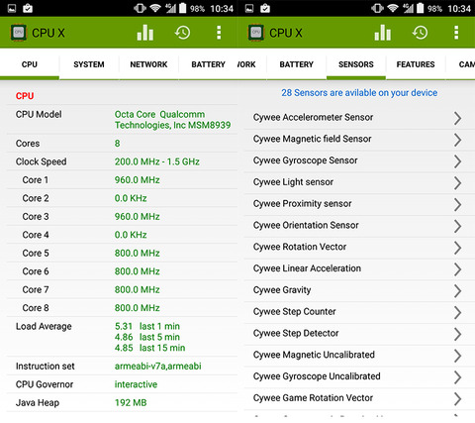Tap history clock icon in left toolbar
Viewport: 475px width, 423px height.
point(182,33)
